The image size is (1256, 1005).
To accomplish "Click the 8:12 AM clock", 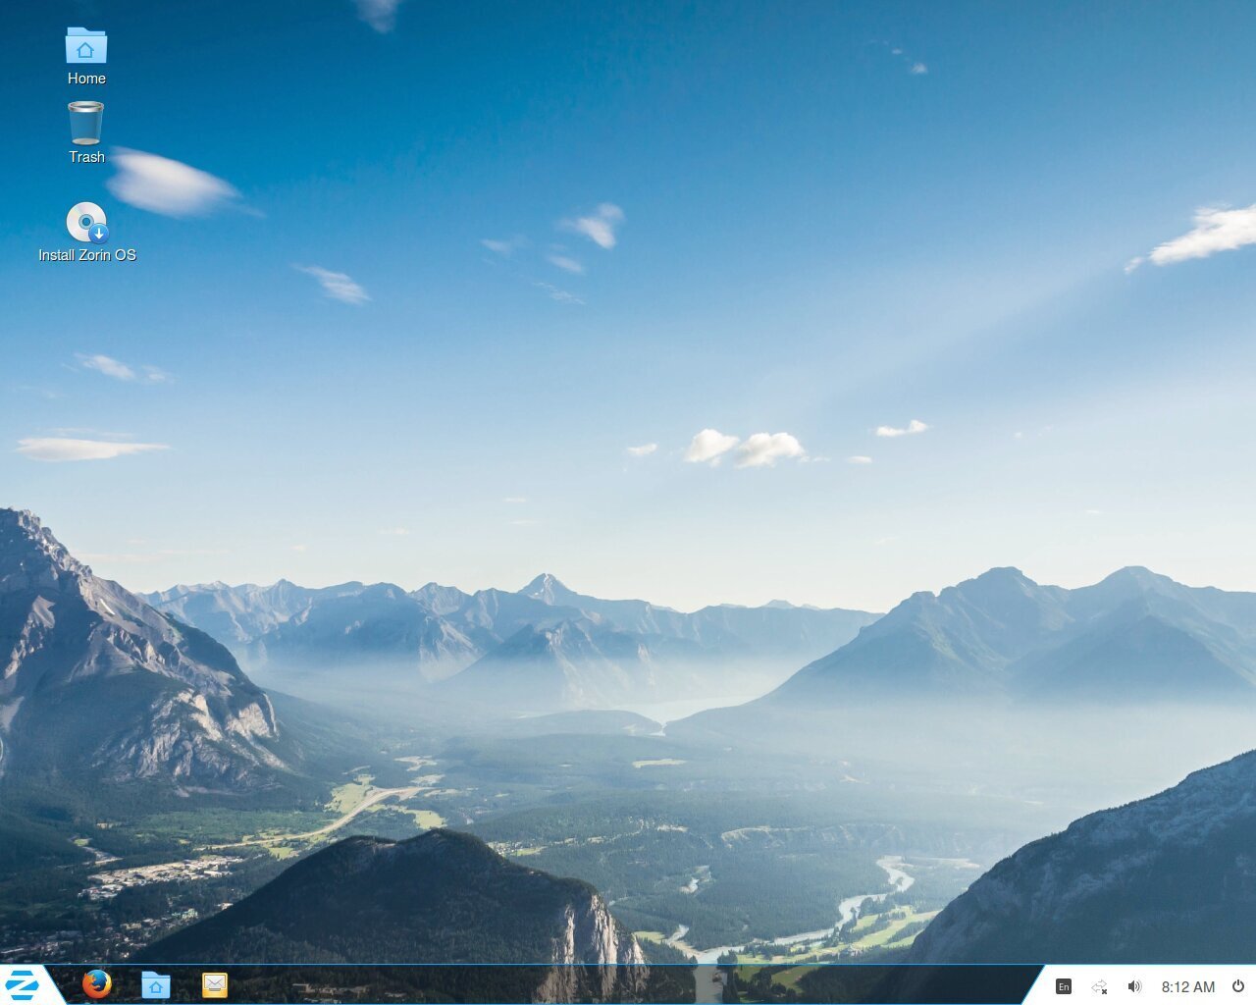I will coord(1187,986).
